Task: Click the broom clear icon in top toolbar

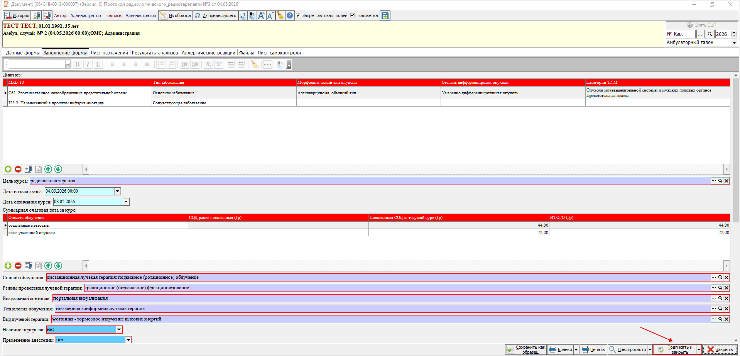Action: (280, 15)
